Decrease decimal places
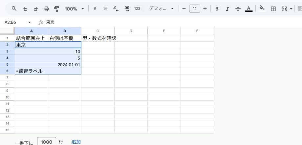302x145 pixels. tap(116, 9)
